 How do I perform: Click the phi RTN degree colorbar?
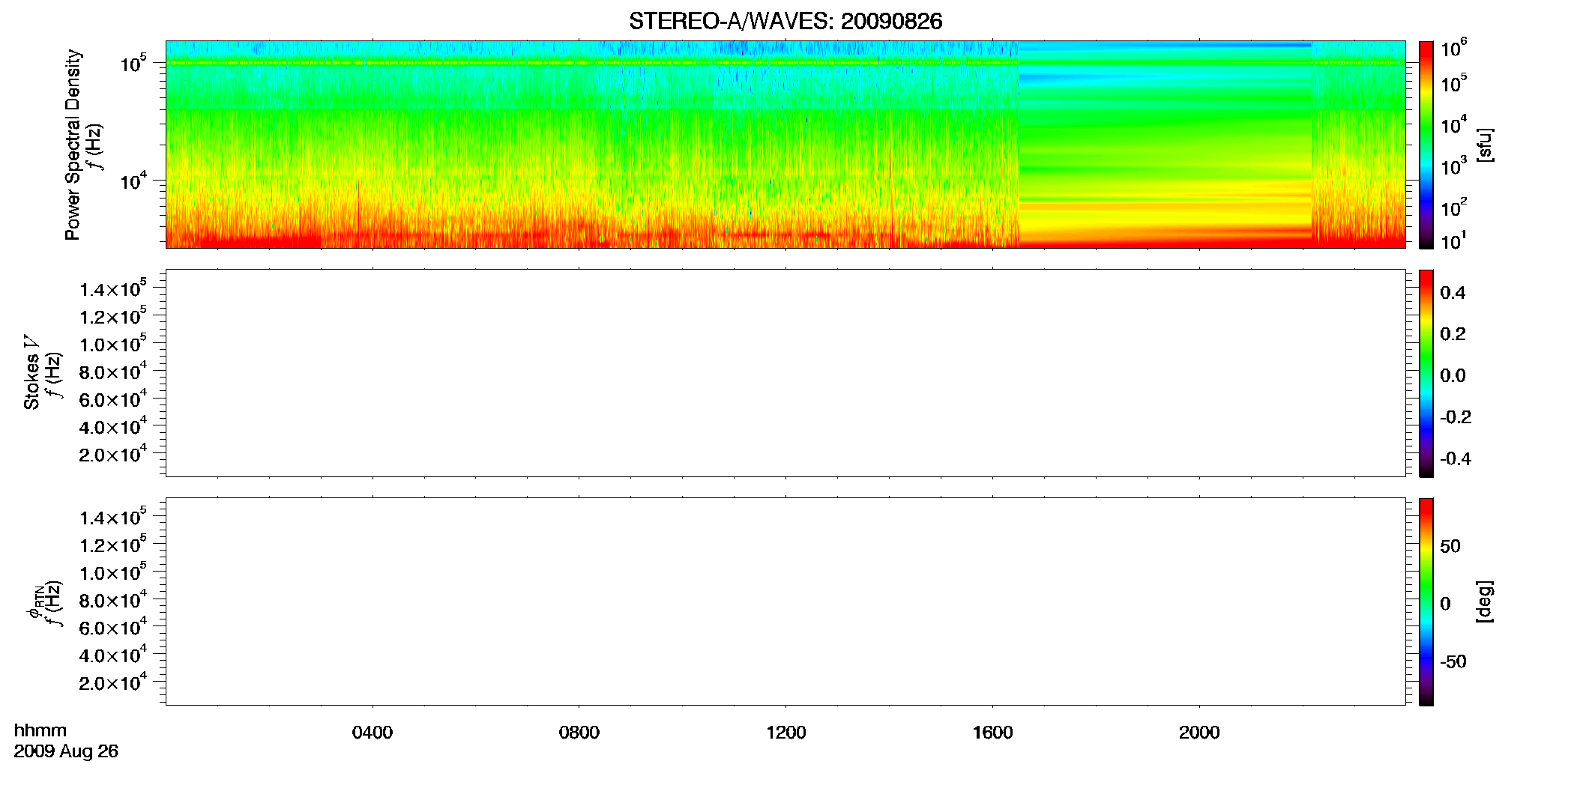1426,602
